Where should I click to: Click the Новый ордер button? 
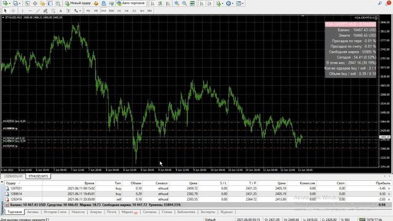point(78,3)
